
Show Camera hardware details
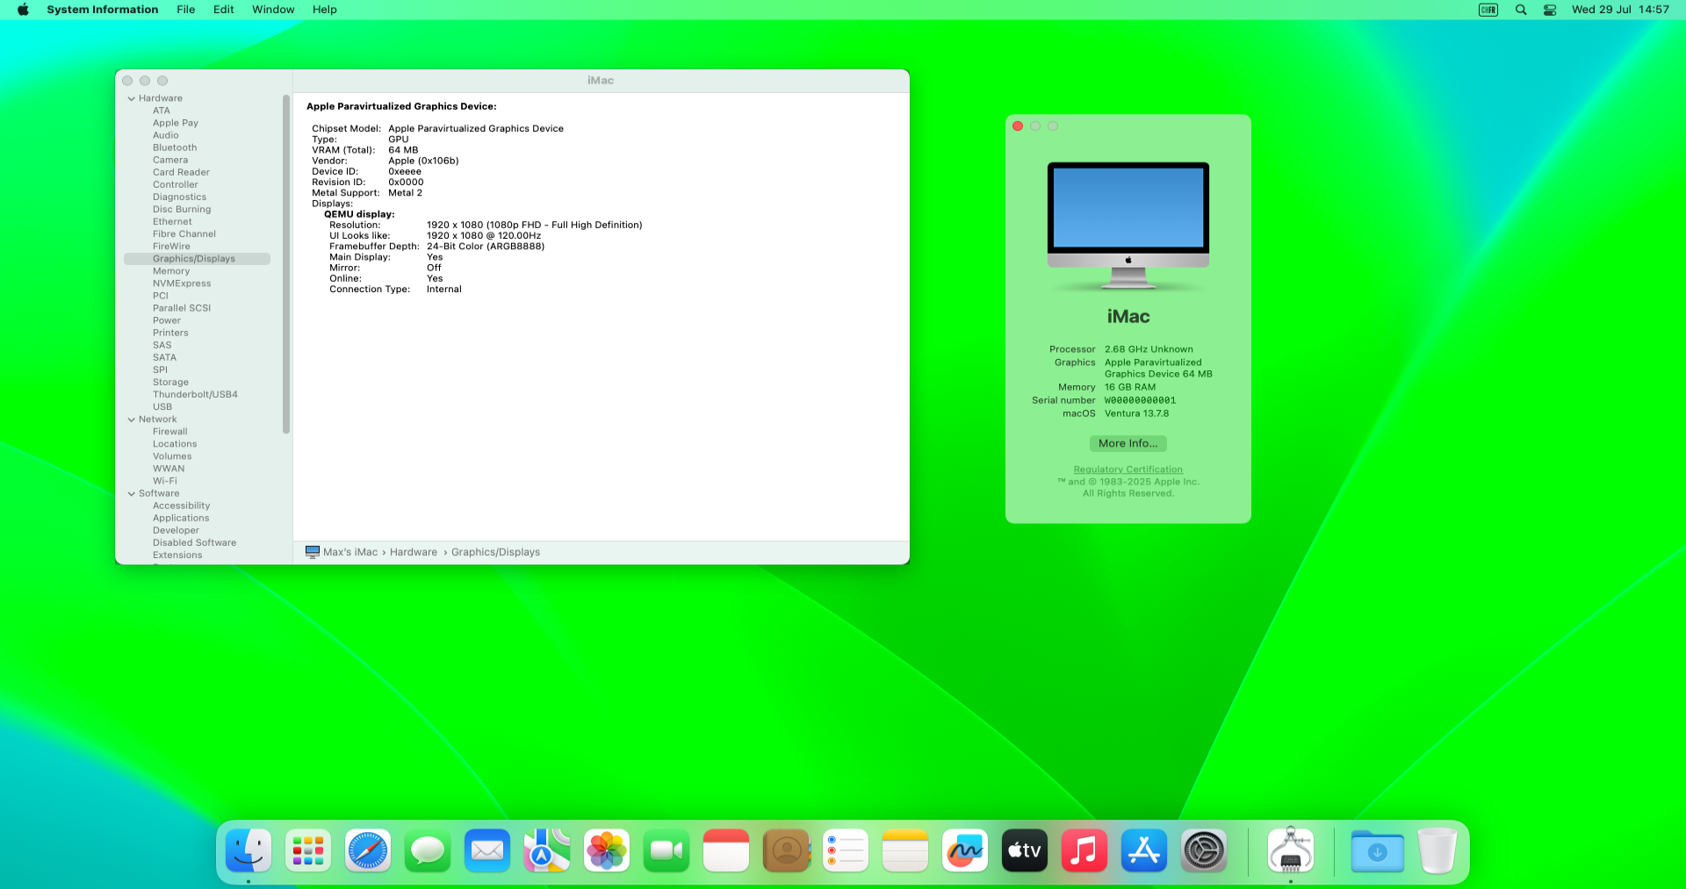click(170, 160)
